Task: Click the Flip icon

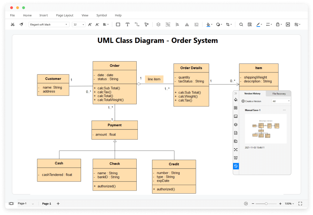Action: pos(187,25)
